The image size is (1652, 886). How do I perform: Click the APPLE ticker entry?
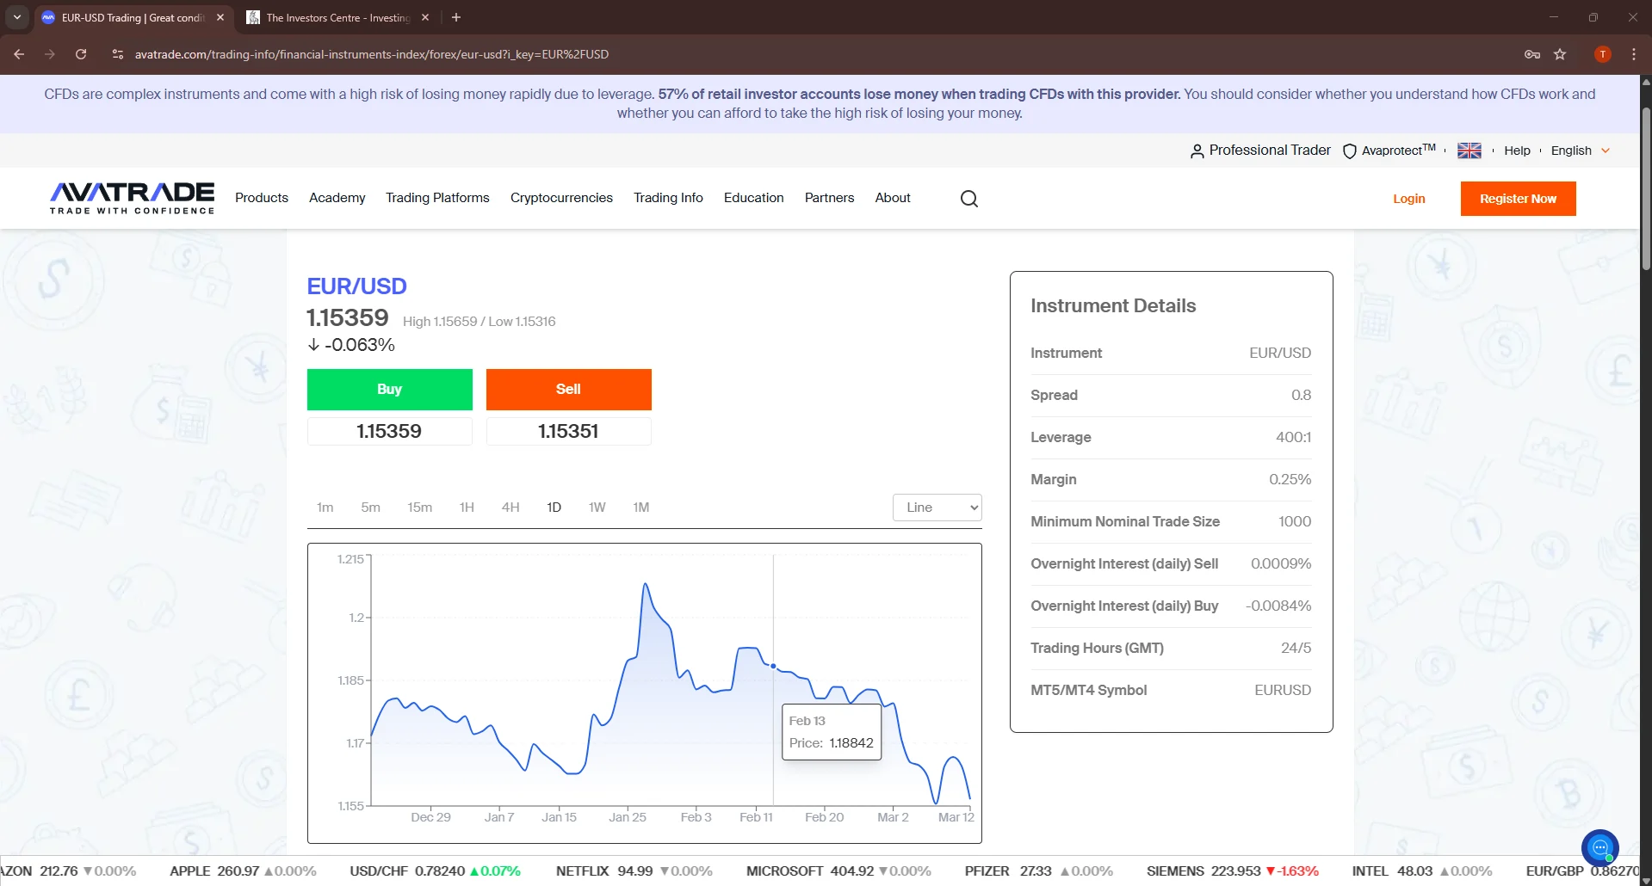243,871
